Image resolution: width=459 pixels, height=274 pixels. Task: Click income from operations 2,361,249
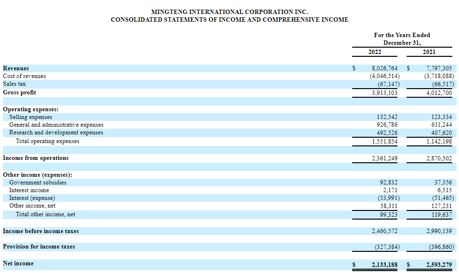click(384, 158)
